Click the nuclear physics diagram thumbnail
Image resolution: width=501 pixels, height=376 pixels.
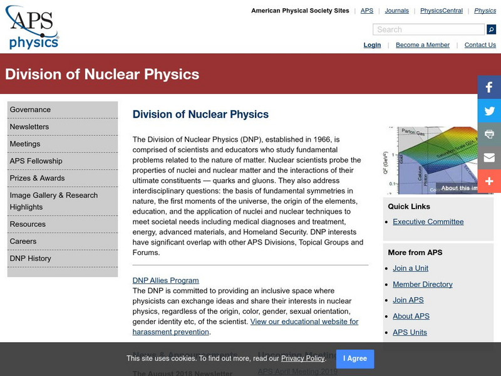[x=432, y=160]
